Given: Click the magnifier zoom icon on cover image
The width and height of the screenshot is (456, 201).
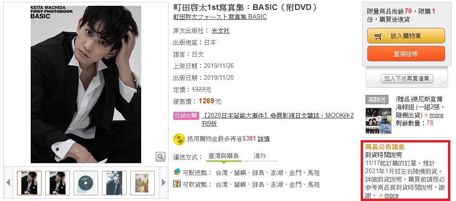Looking at the screenshot, I should click(x=160, y=157).
